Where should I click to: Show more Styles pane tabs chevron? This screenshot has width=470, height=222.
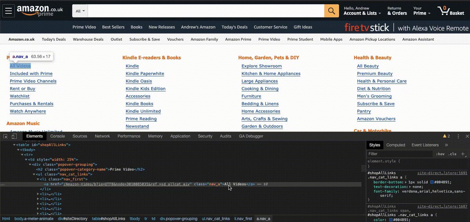click(x=446, y=145)
